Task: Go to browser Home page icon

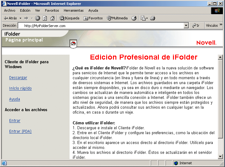Action: point(52,18)
